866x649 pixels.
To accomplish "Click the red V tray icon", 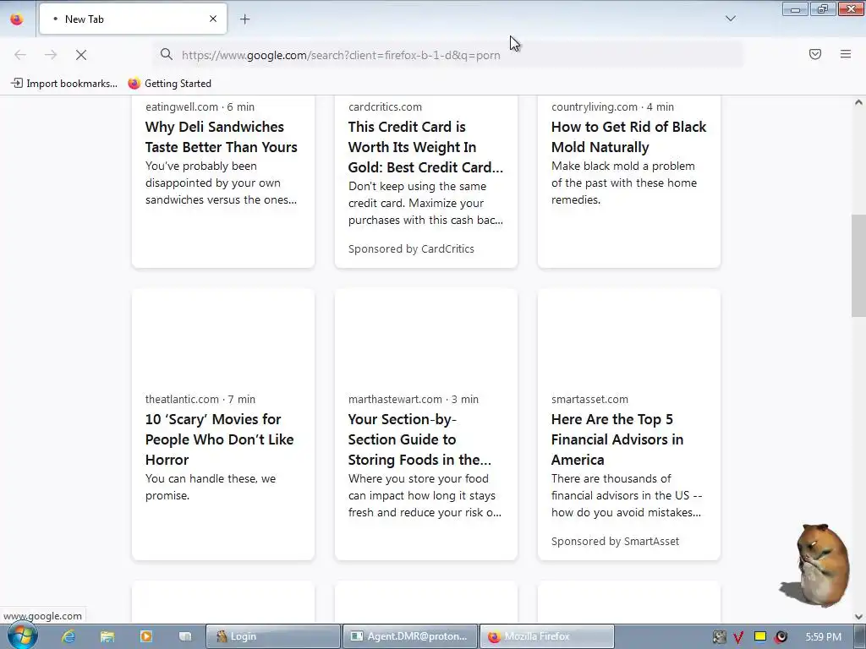I will point(738,637).
